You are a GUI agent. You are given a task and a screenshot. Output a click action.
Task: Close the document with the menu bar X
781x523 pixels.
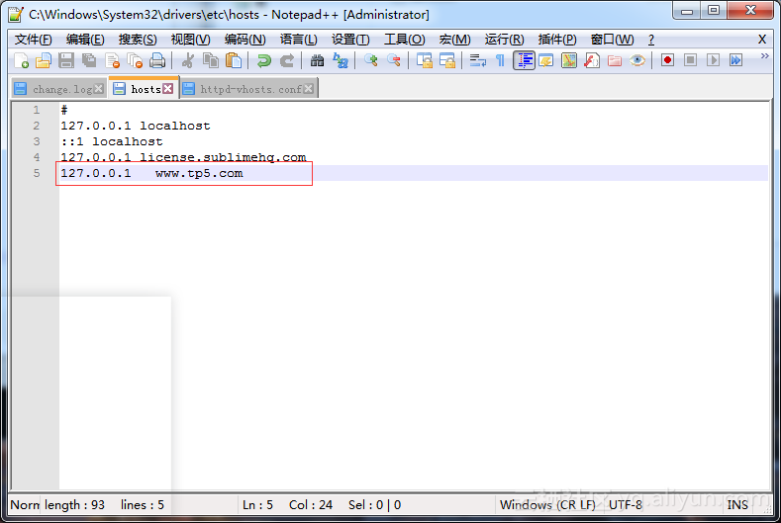[762, 40]
